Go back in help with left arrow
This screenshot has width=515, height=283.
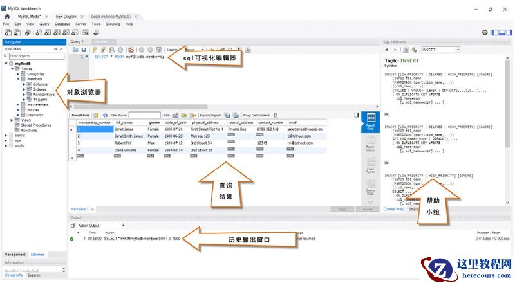pos(386,50)
